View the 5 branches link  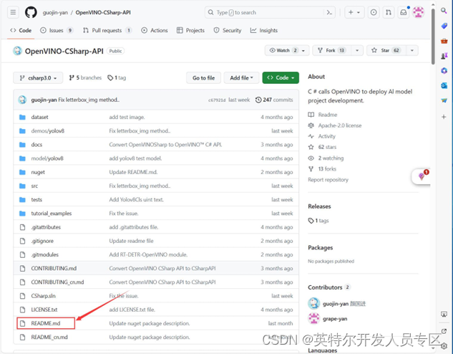(85, 78)
